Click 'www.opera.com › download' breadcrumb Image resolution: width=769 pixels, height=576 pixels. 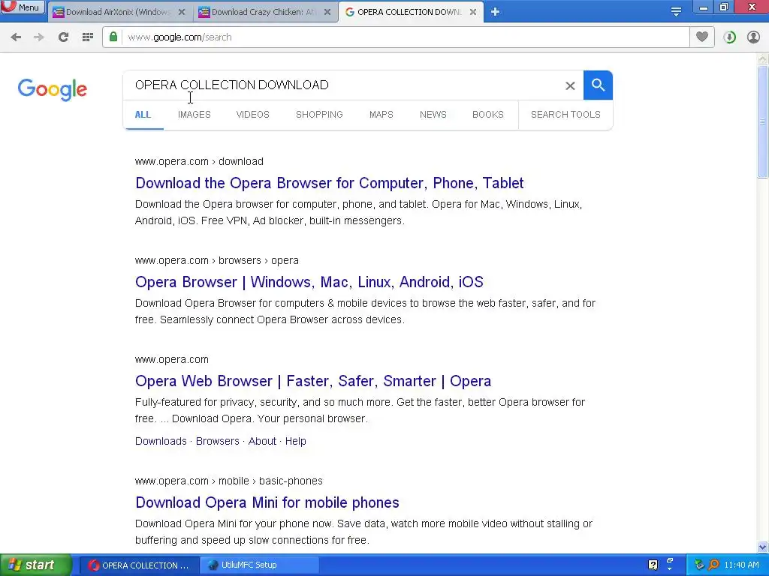[x=199, y=162]
